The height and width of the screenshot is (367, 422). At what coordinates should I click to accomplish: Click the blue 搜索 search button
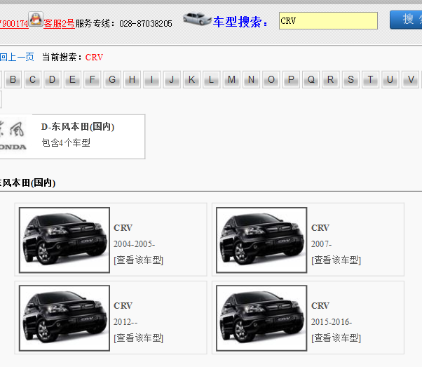pyautogui.click(x=406, y=20)
